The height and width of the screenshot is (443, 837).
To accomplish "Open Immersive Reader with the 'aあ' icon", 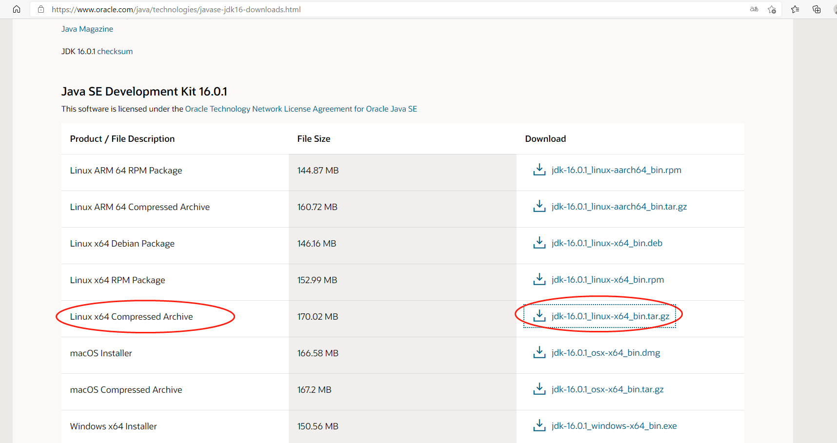I will pos(754,9).
